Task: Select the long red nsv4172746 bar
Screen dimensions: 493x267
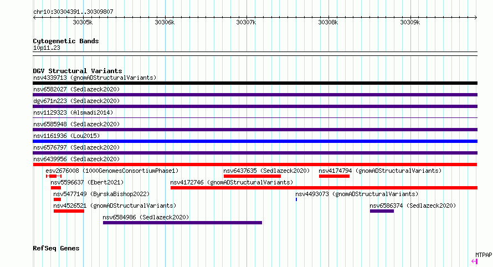Action: [324, 188]
